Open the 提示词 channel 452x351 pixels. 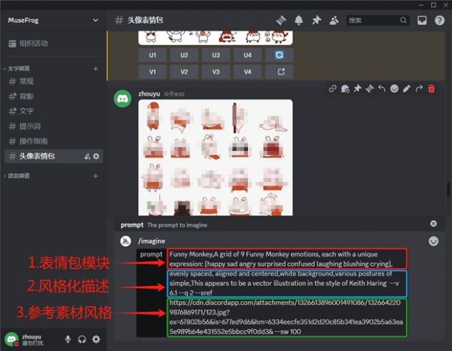click(54, 126)
